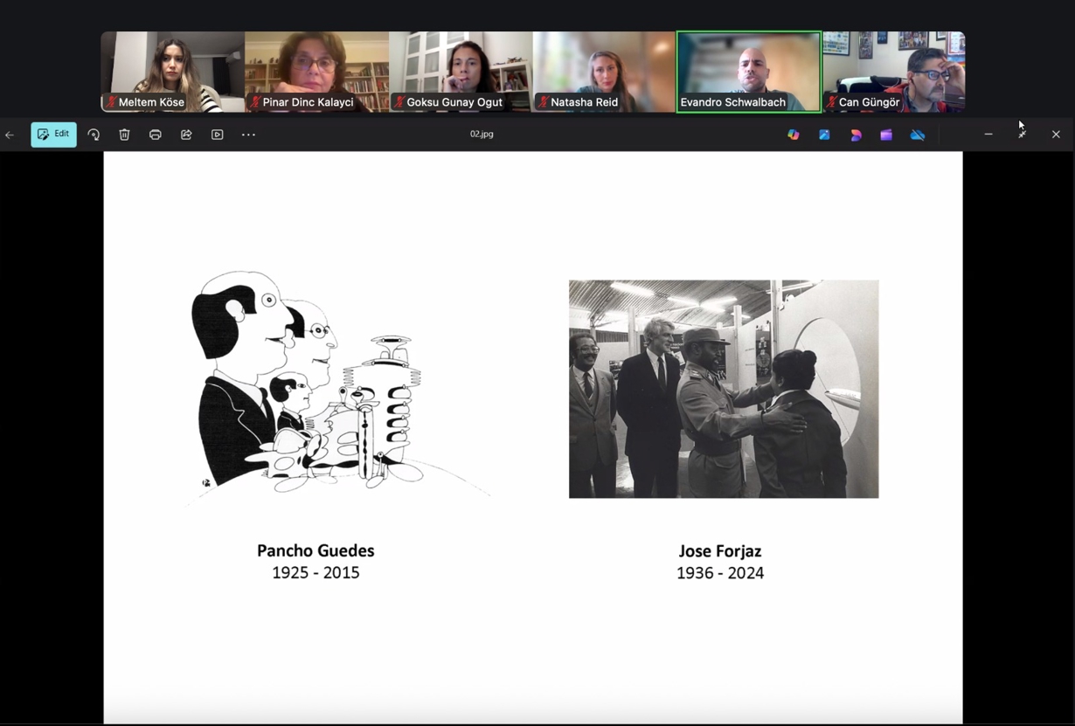This screenshot has height=726, width=1075.
Task: Open the Edit image button
Action: coord(53,135)
